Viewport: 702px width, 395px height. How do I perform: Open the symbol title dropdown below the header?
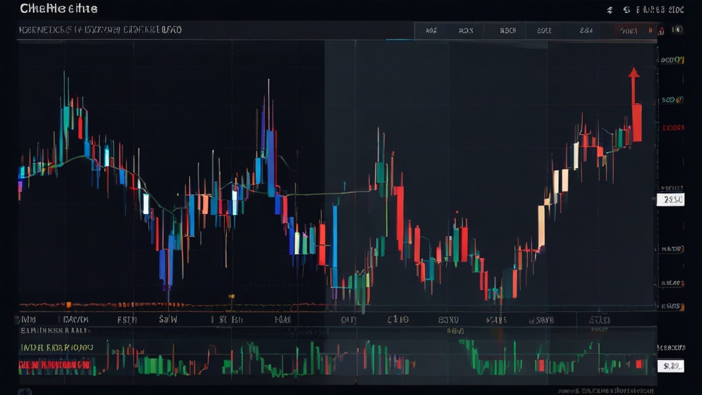[x=100, y=30]
